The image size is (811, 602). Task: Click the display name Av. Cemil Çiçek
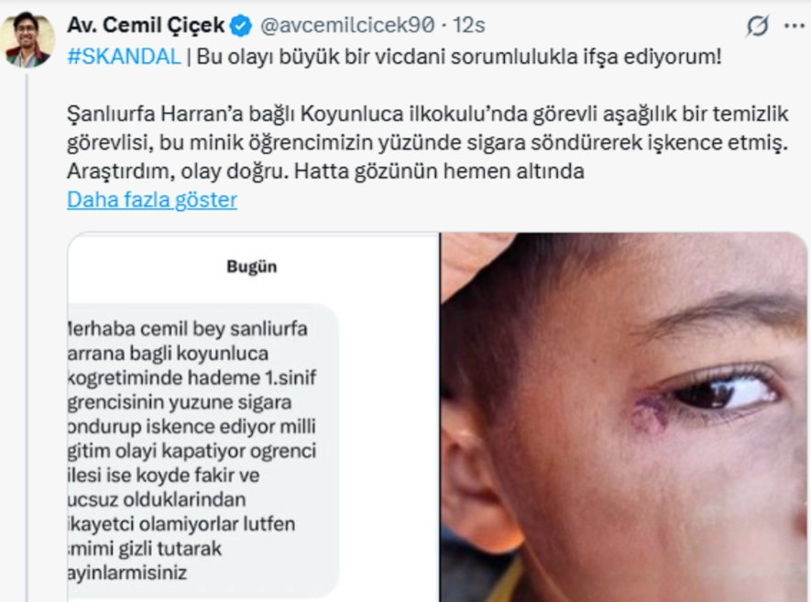[x=146, y=25]
